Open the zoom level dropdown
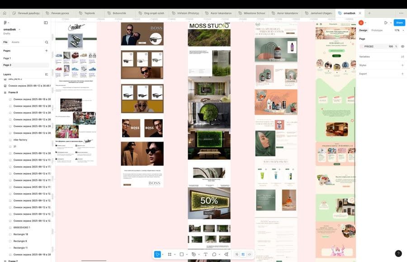 click(399, 30)
